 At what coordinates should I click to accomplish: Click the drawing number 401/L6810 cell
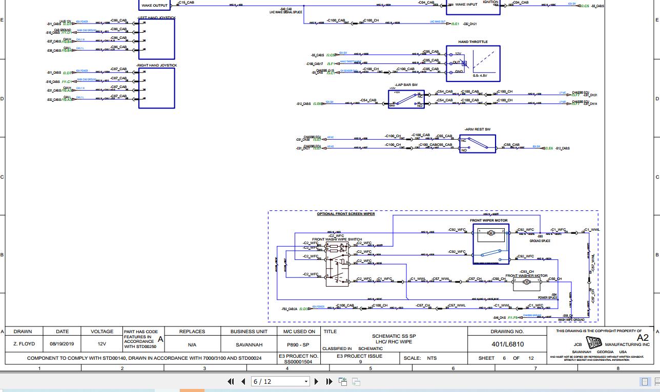pyautogui.click(x=507, y=344)
